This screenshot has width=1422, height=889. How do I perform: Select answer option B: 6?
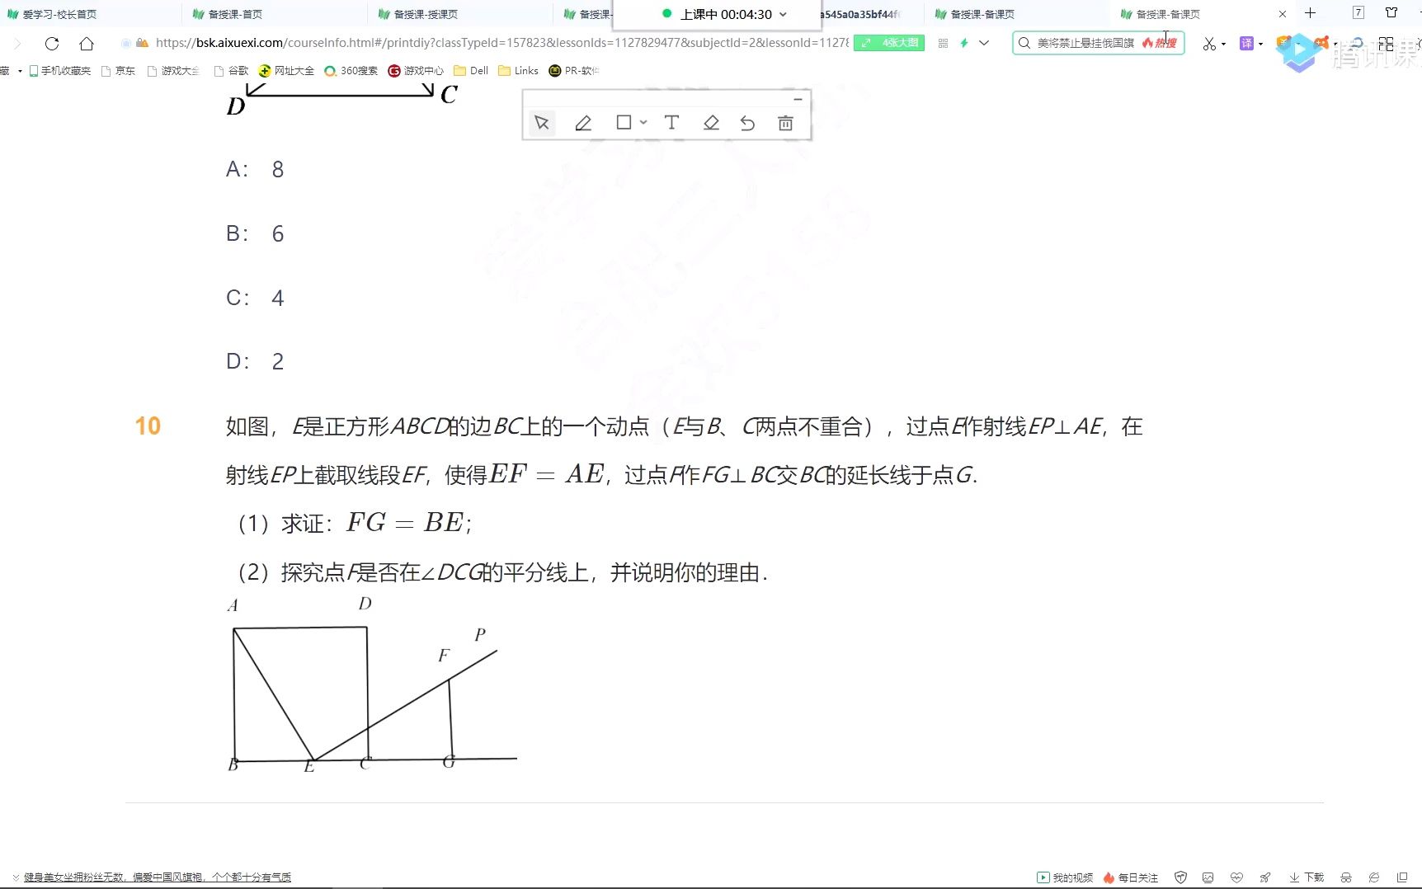pyautogui.click(x=255, y=233)
